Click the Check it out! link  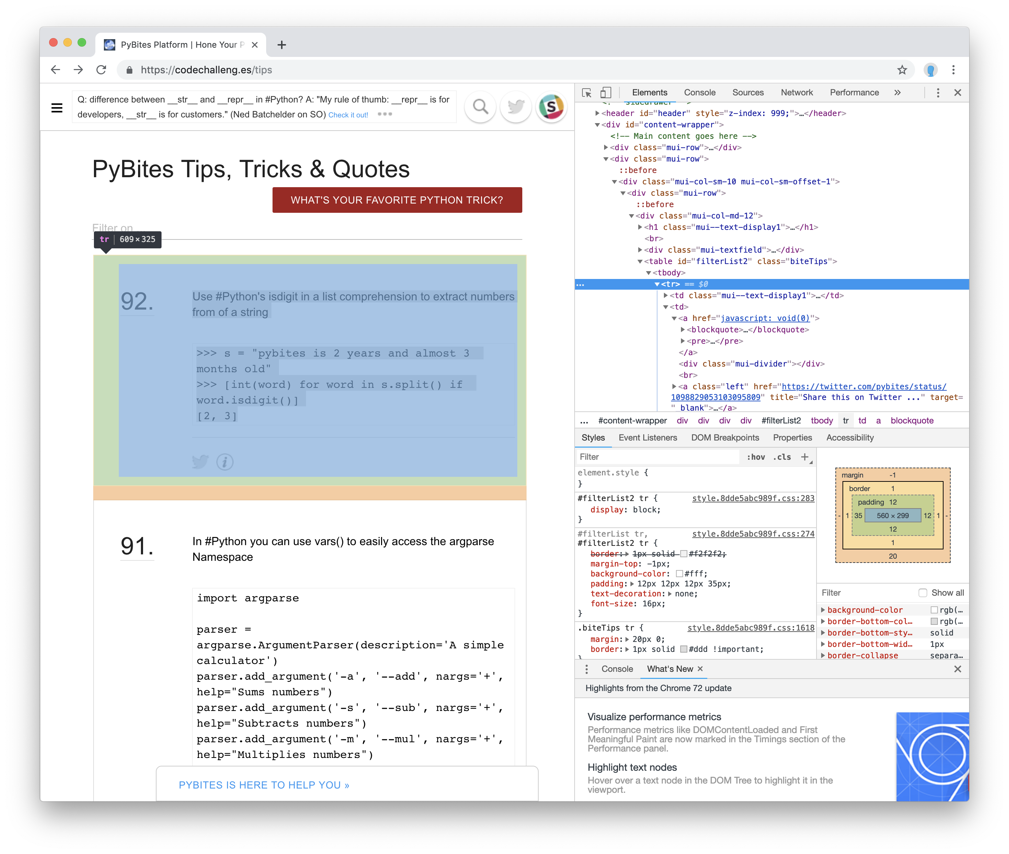(348, 115)
